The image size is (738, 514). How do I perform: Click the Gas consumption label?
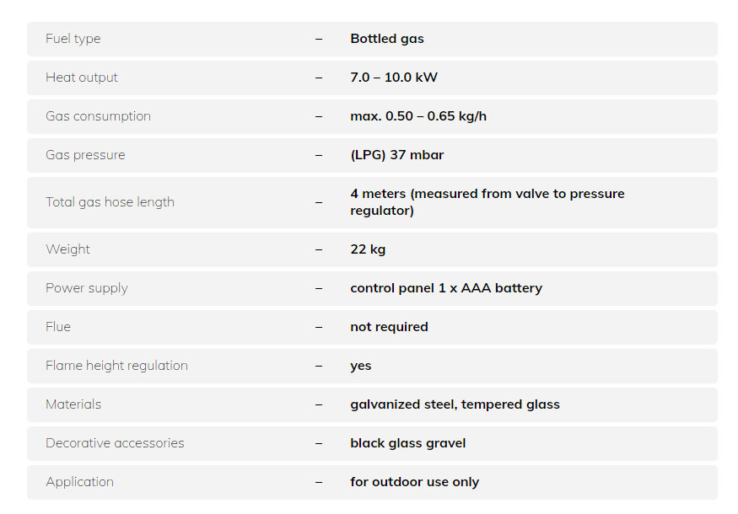tap(98, 116)
